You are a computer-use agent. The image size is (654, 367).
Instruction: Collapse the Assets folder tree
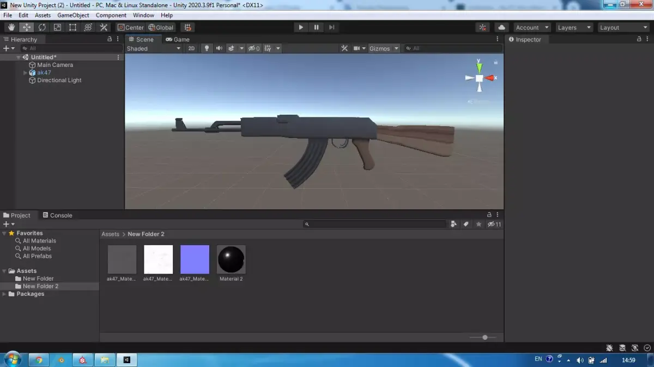point(4,271)
